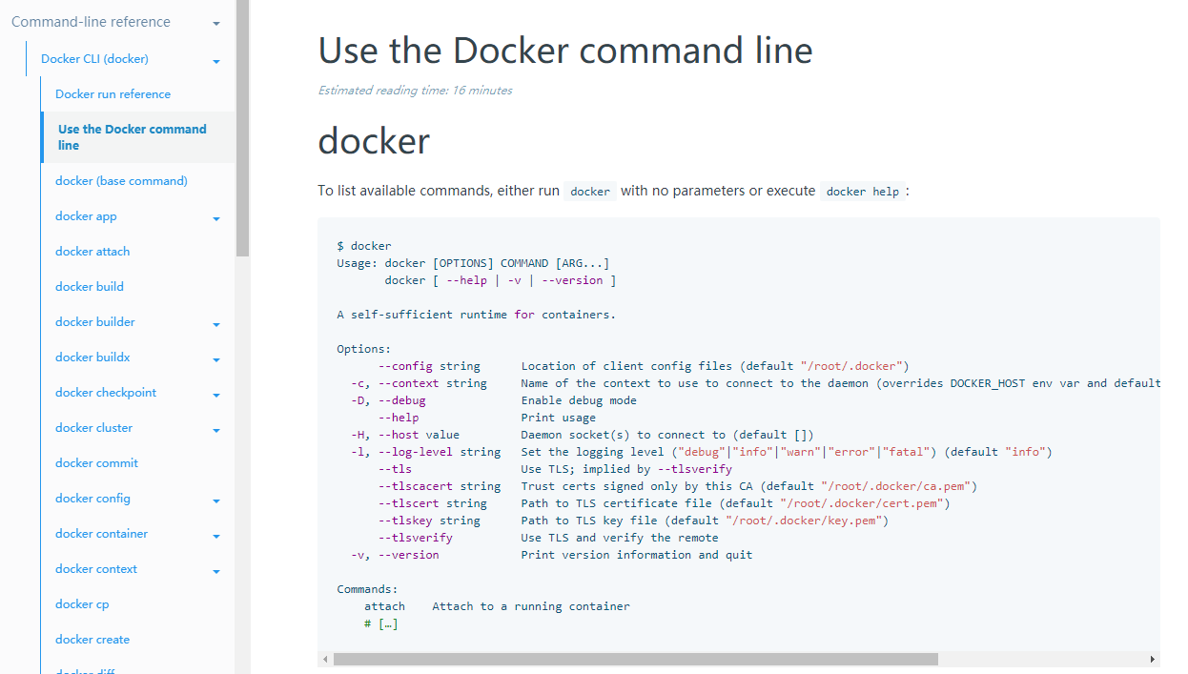Open docker cluster sidebar link

pos(94,428)
